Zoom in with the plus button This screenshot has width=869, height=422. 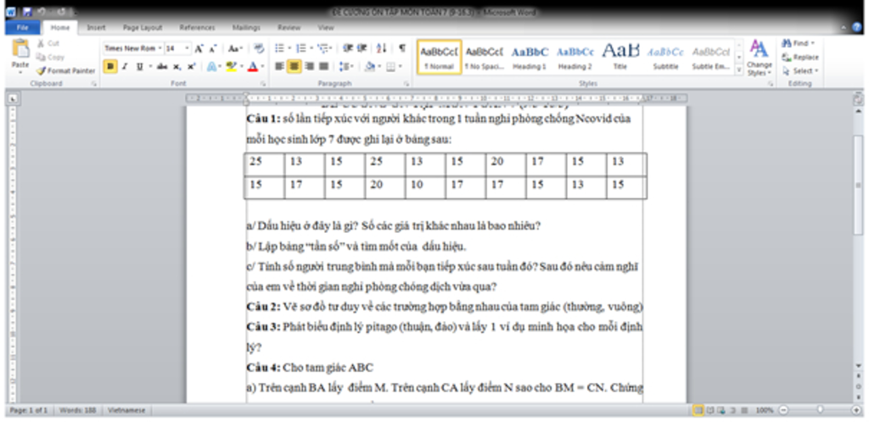tap(856, 410)
